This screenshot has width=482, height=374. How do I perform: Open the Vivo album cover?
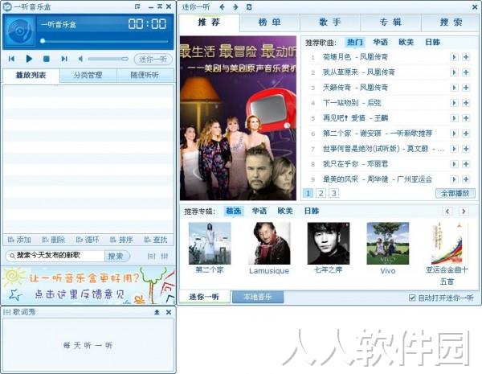(x=388, y=243)
